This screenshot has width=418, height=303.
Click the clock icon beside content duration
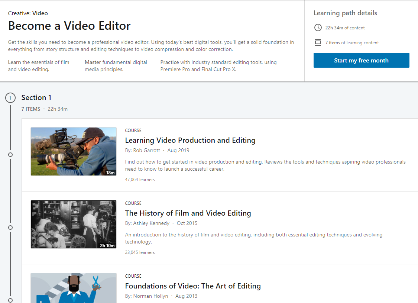pyautogui.click(x=318, y=28)
